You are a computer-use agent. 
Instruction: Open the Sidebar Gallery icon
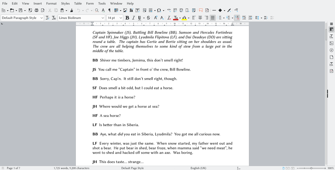click(331, 43)
